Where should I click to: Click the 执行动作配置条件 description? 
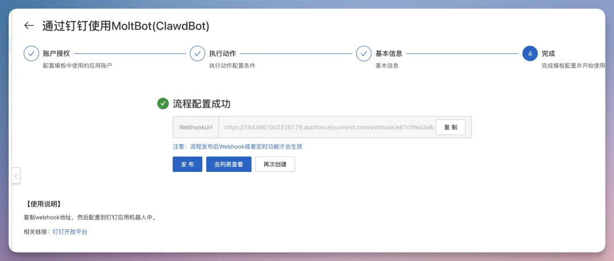point(232,66)
